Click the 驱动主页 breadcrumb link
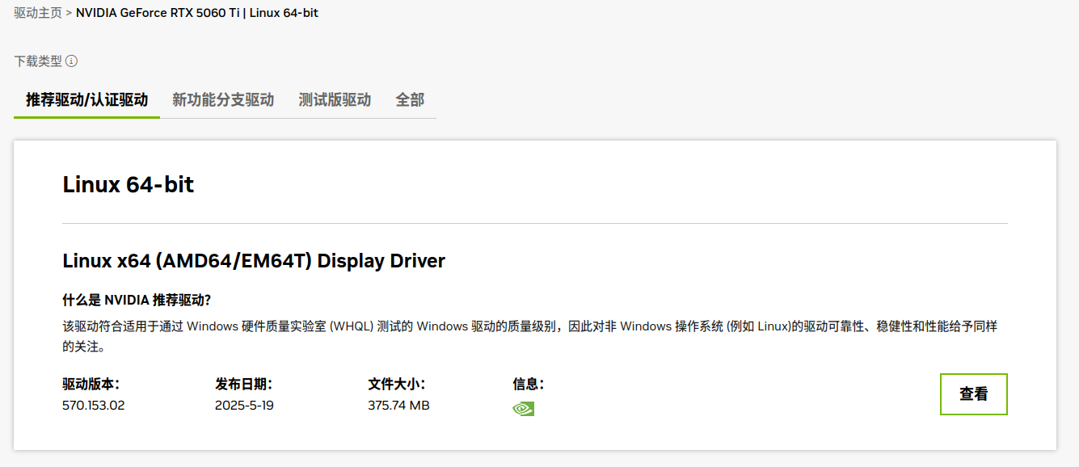Image resolution: width=1079 pixels, height=467 pixels. (x=38, y=13)
